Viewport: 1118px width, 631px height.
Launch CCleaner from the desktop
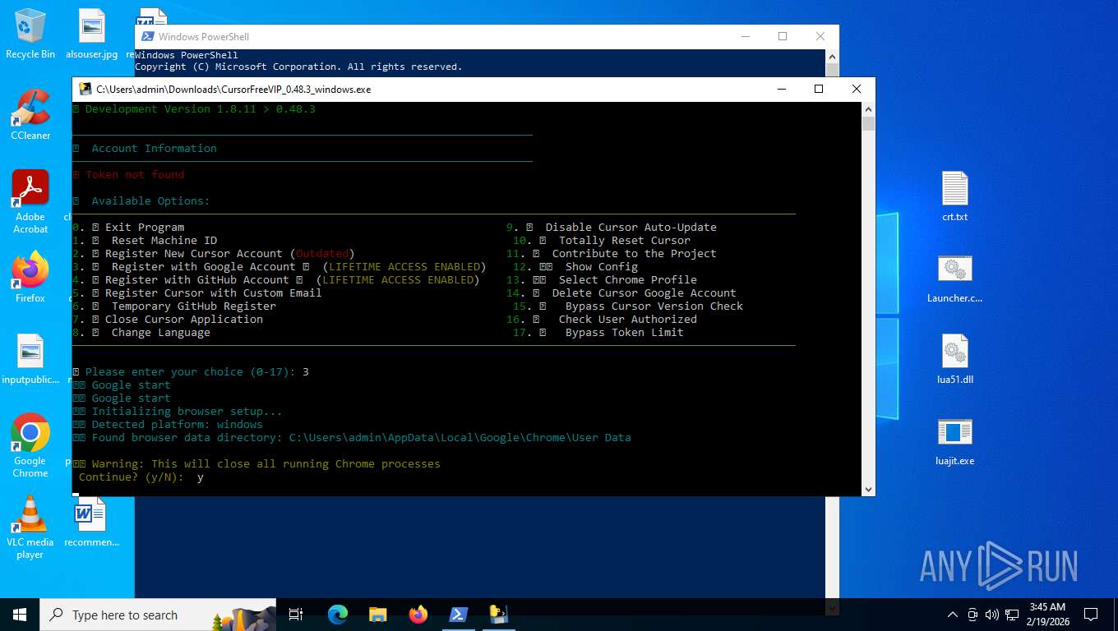click(x=30, y=114)
